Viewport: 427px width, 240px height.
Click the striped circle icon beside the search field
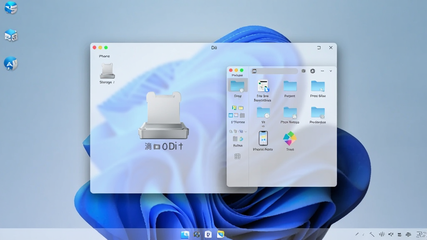(x=304, y=71)
